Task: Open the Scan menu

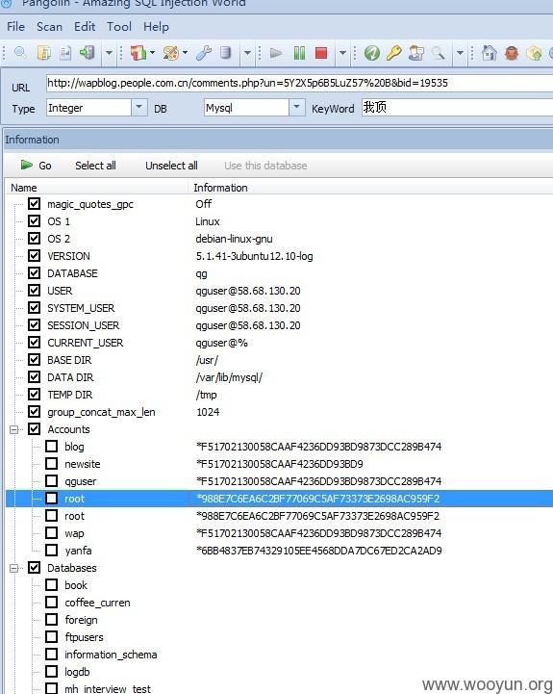Action: click(49, 27)
